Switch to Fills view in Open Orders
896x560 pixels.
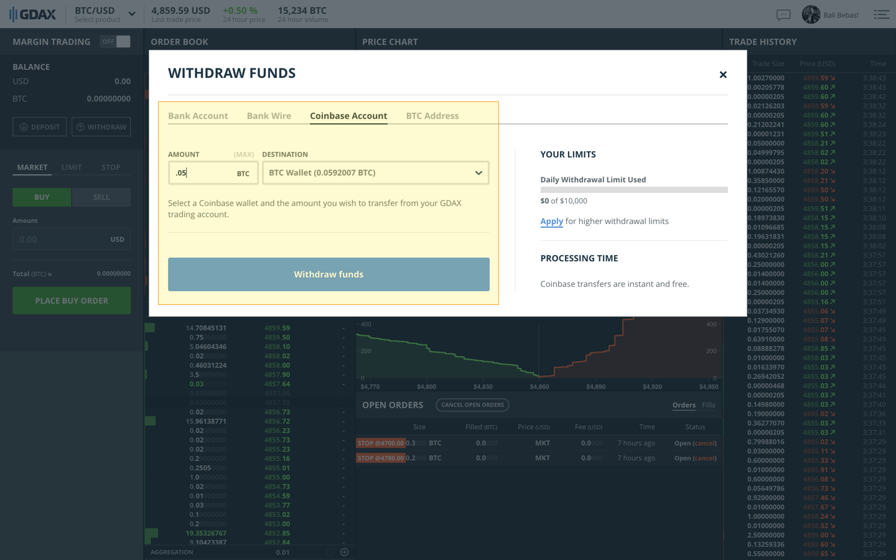coord(709,405)
